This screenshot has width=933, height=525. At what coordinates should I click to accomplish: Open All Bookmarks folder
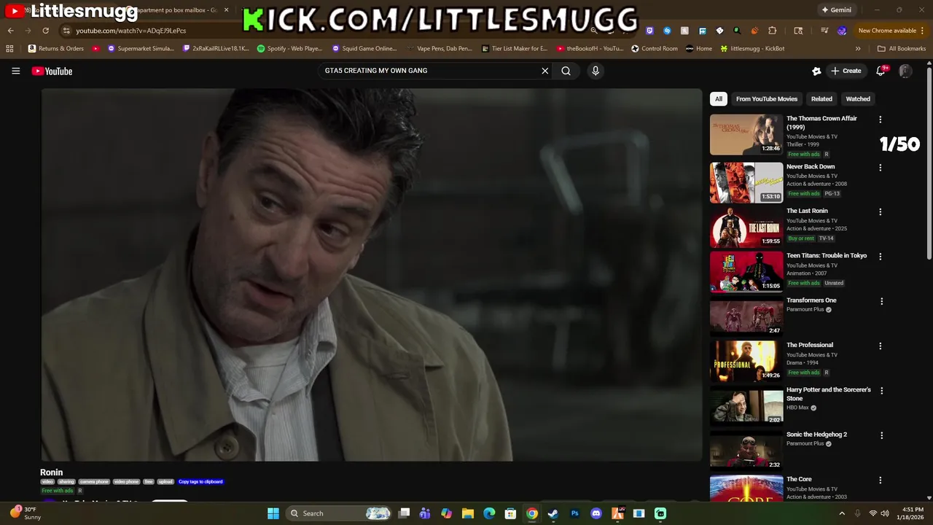[x=902, y=49]
